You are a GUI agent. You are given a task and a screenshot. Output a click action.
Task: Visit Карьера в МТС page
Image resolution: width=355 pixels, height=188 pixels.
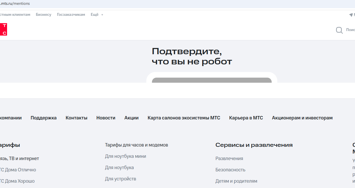pos(246,118)
